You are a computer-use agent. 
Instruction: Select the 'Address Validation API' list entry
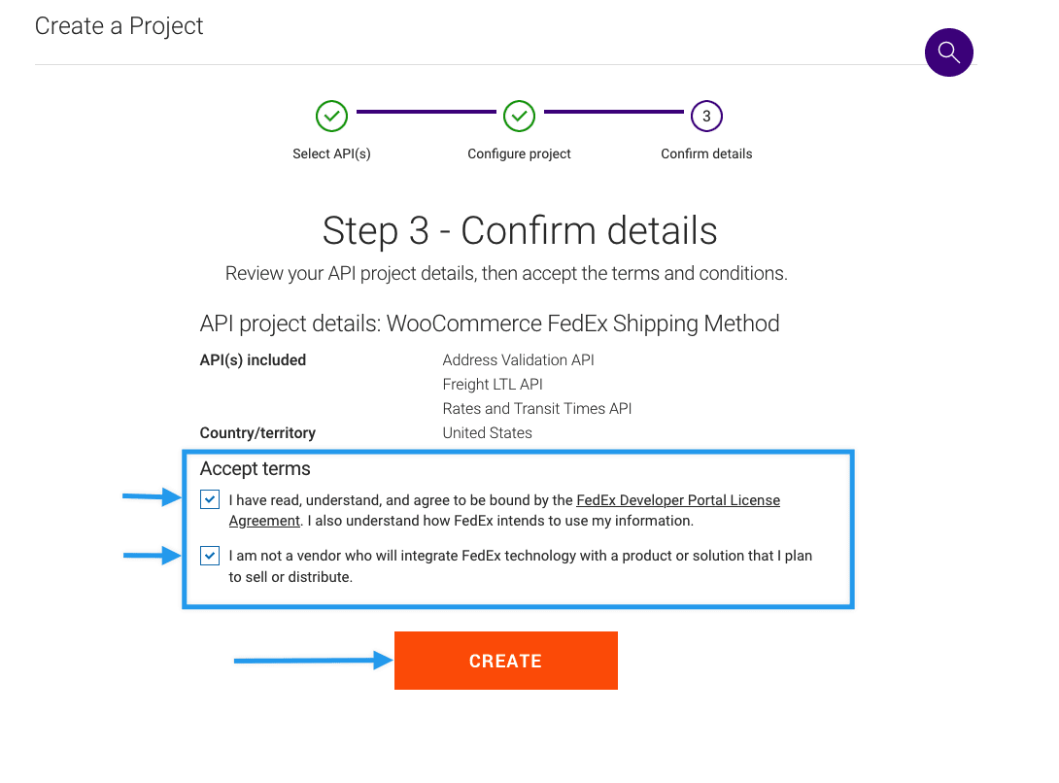(x=518, y=359)
